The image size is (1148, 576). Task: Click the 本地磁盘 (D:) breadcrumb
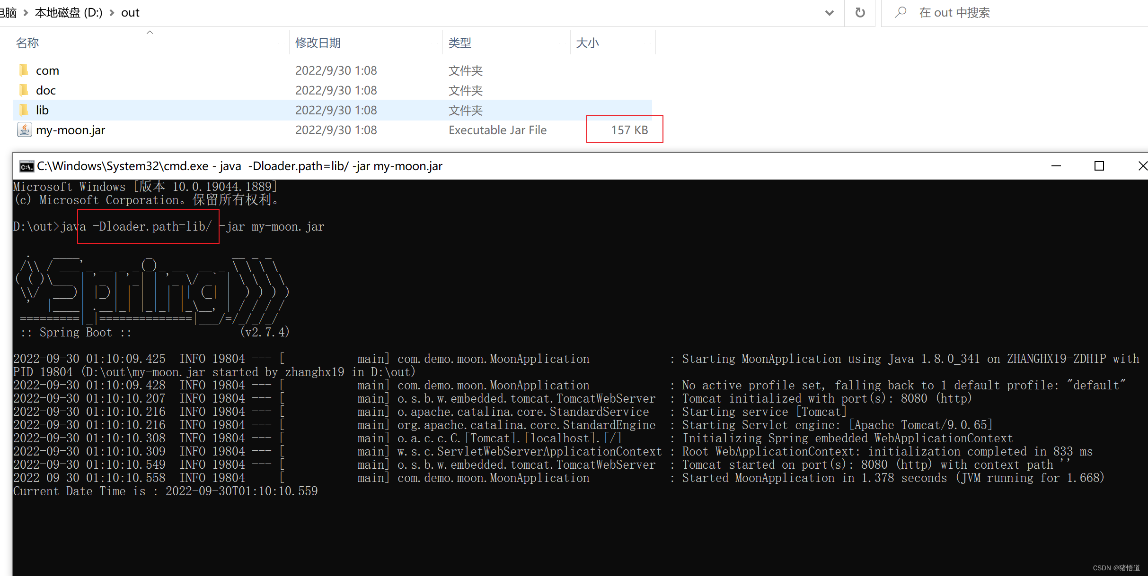coord(69,13)
